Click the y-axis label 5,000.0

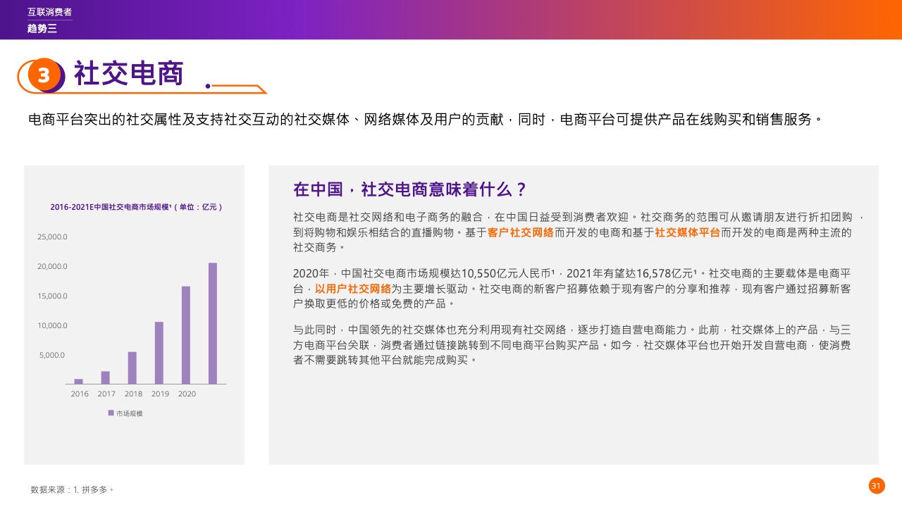pyautogui.click(x=52, y=355)
